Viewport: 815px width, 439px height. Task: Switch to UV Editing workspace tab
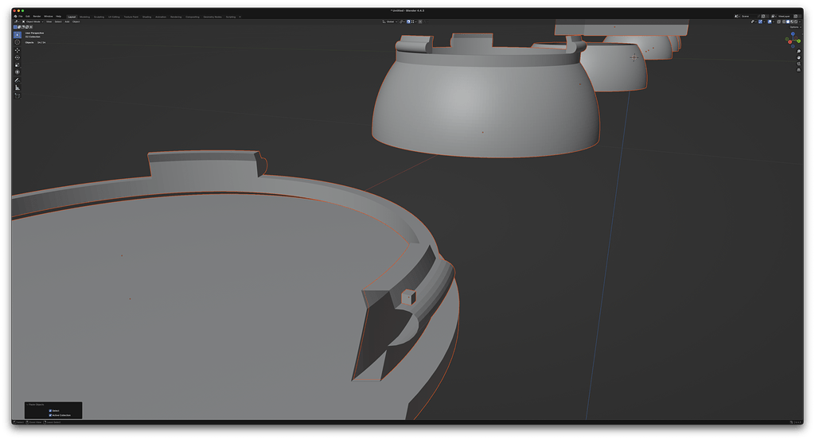pos(114,17)
